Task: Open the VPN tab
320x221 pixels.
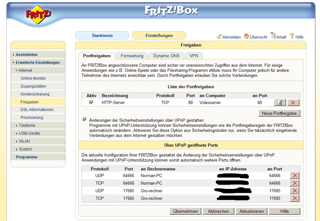Action: [x=194, y=56]
